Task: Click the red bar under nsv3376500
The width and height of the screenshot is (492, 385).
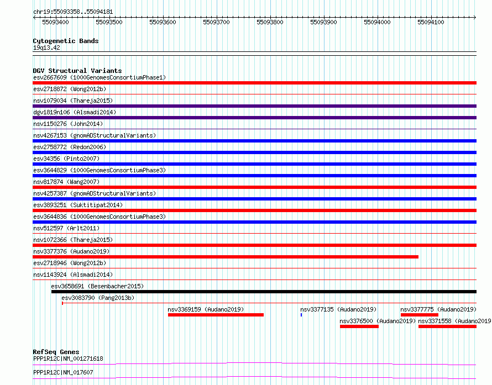Action: pyautogui.click(x=359, y=326)
